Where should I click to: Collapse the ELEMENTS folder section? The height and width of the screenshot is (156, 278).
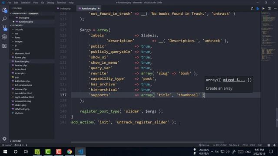[17, 26]
